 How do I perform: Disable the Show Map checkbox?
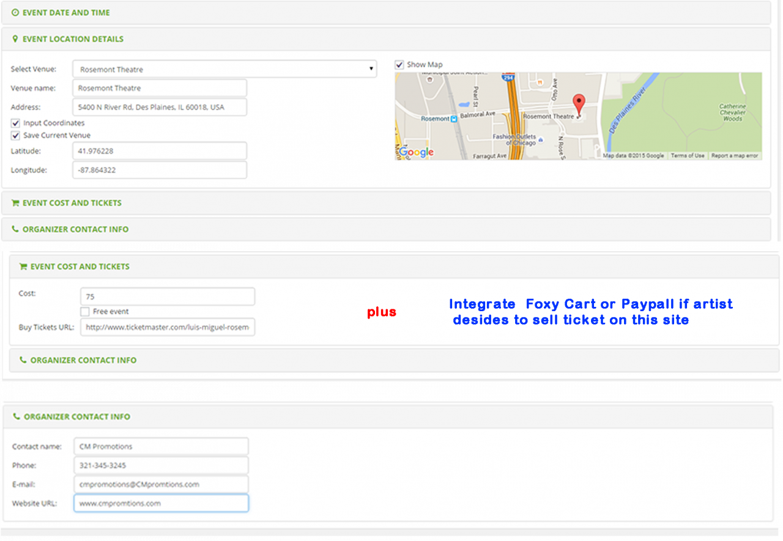click(x=399, y=64)
